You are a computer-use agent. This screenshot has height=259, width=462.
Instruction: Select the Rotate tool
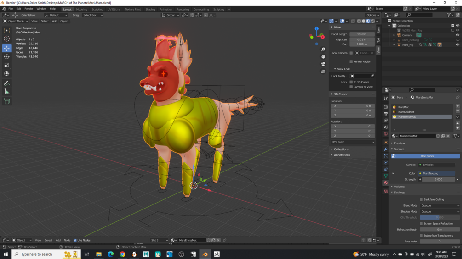point(6,56)
